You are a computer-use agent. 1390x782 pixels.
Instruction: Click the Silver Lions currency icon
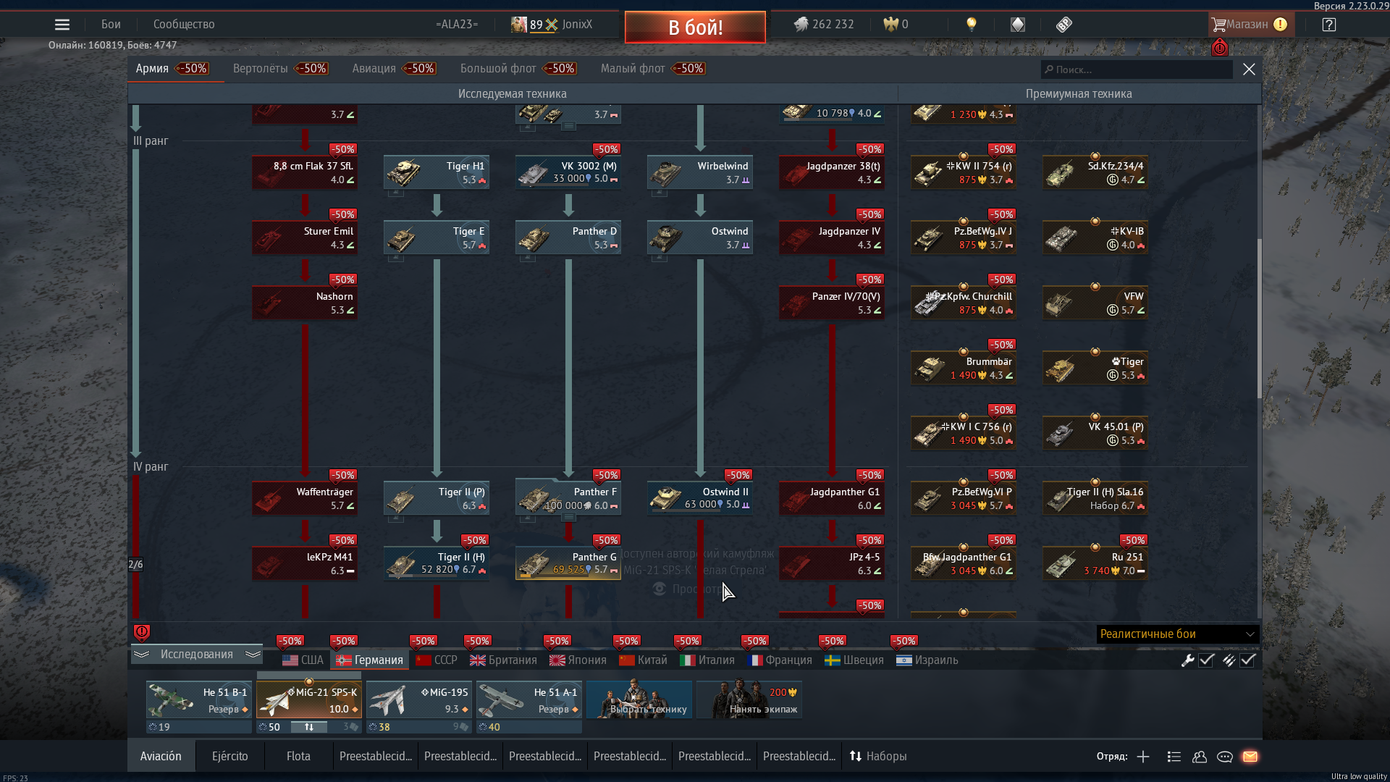pyautogui.click(x=801, y=25)
